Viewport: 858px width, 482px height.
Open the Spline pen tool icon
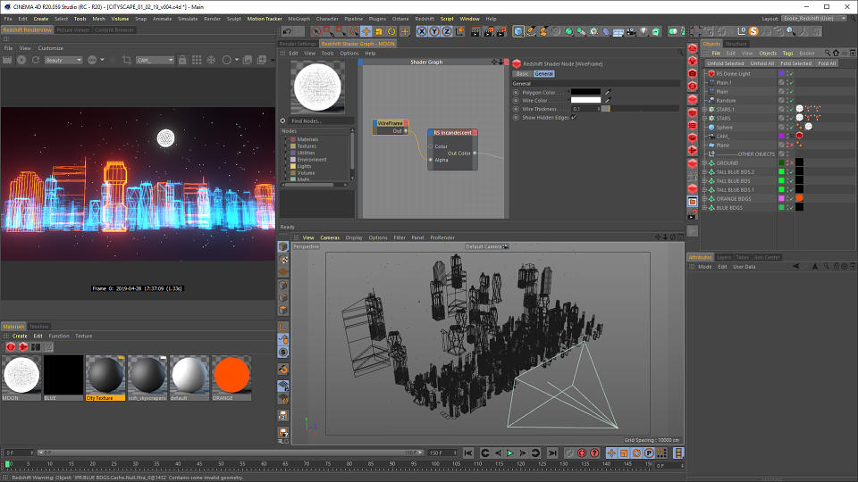[531, 31]
